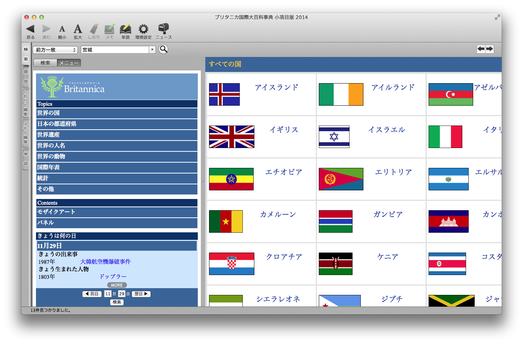This screenshot has width=523, height=344.
Task: Expand the search history dropdown arrow
Action: click(152, 50)
